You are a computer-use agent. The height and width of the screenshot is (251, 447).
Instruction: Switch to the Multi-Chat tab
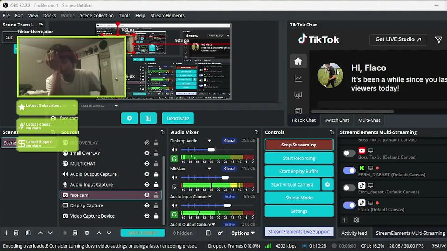click(369, 120)
